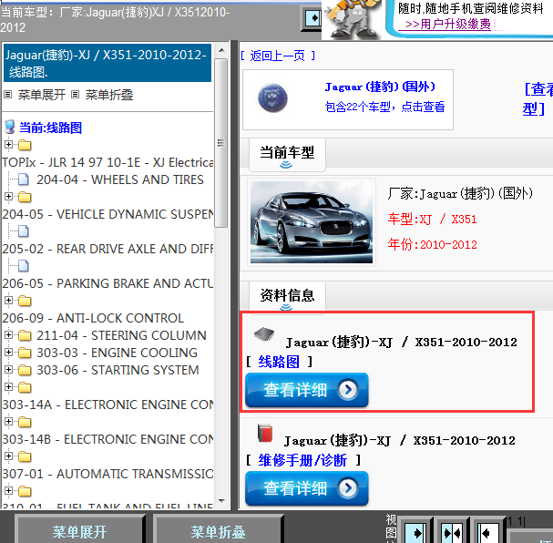553x543 pixels.
Task: Expand the 303-14B ELECTRONIC ENGINE CONTROL node
Action: (x=8, y=421)
